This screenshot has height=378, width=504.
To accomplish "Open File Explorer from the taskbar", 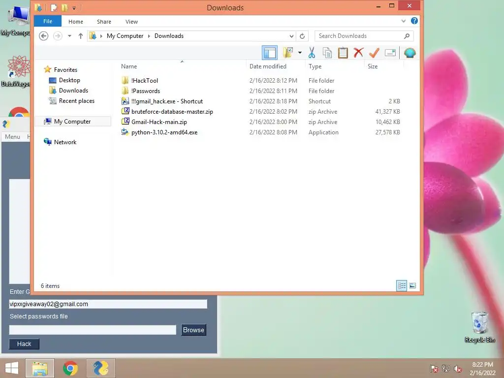I will click(x=40, y=368).
